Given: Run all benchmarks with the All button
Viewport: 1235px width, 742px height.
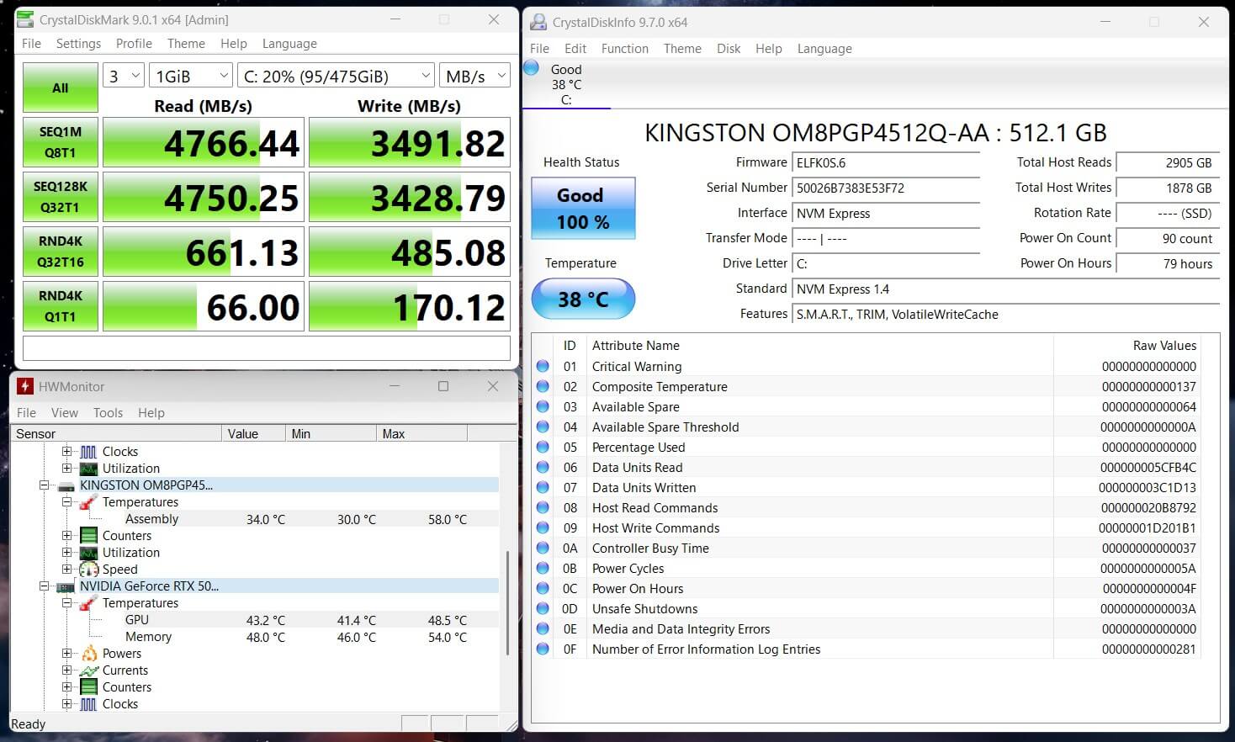Looking at the screenshot, I should click(60, 87).
